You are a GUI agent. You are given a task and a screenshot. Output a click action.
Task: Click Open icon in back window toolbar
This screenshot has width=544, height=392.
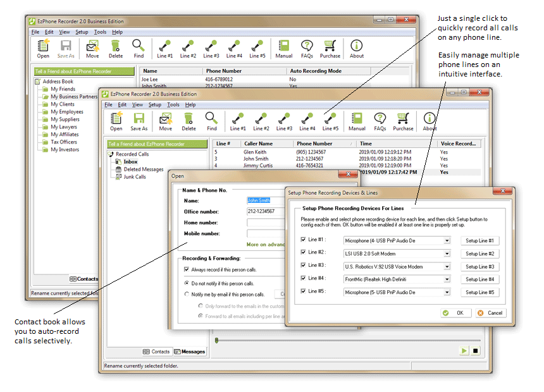pyautogui.click(x=43, y=49)
